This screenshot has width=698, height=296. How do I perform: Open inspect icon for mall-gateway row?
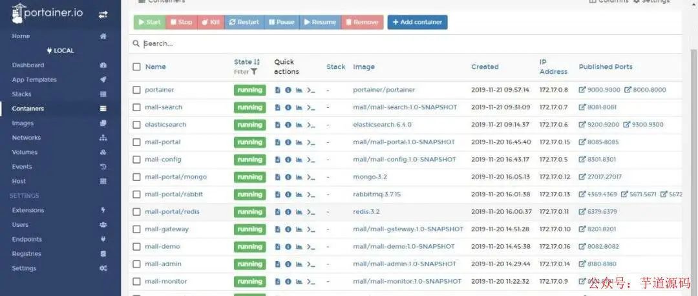pos(288,229)
